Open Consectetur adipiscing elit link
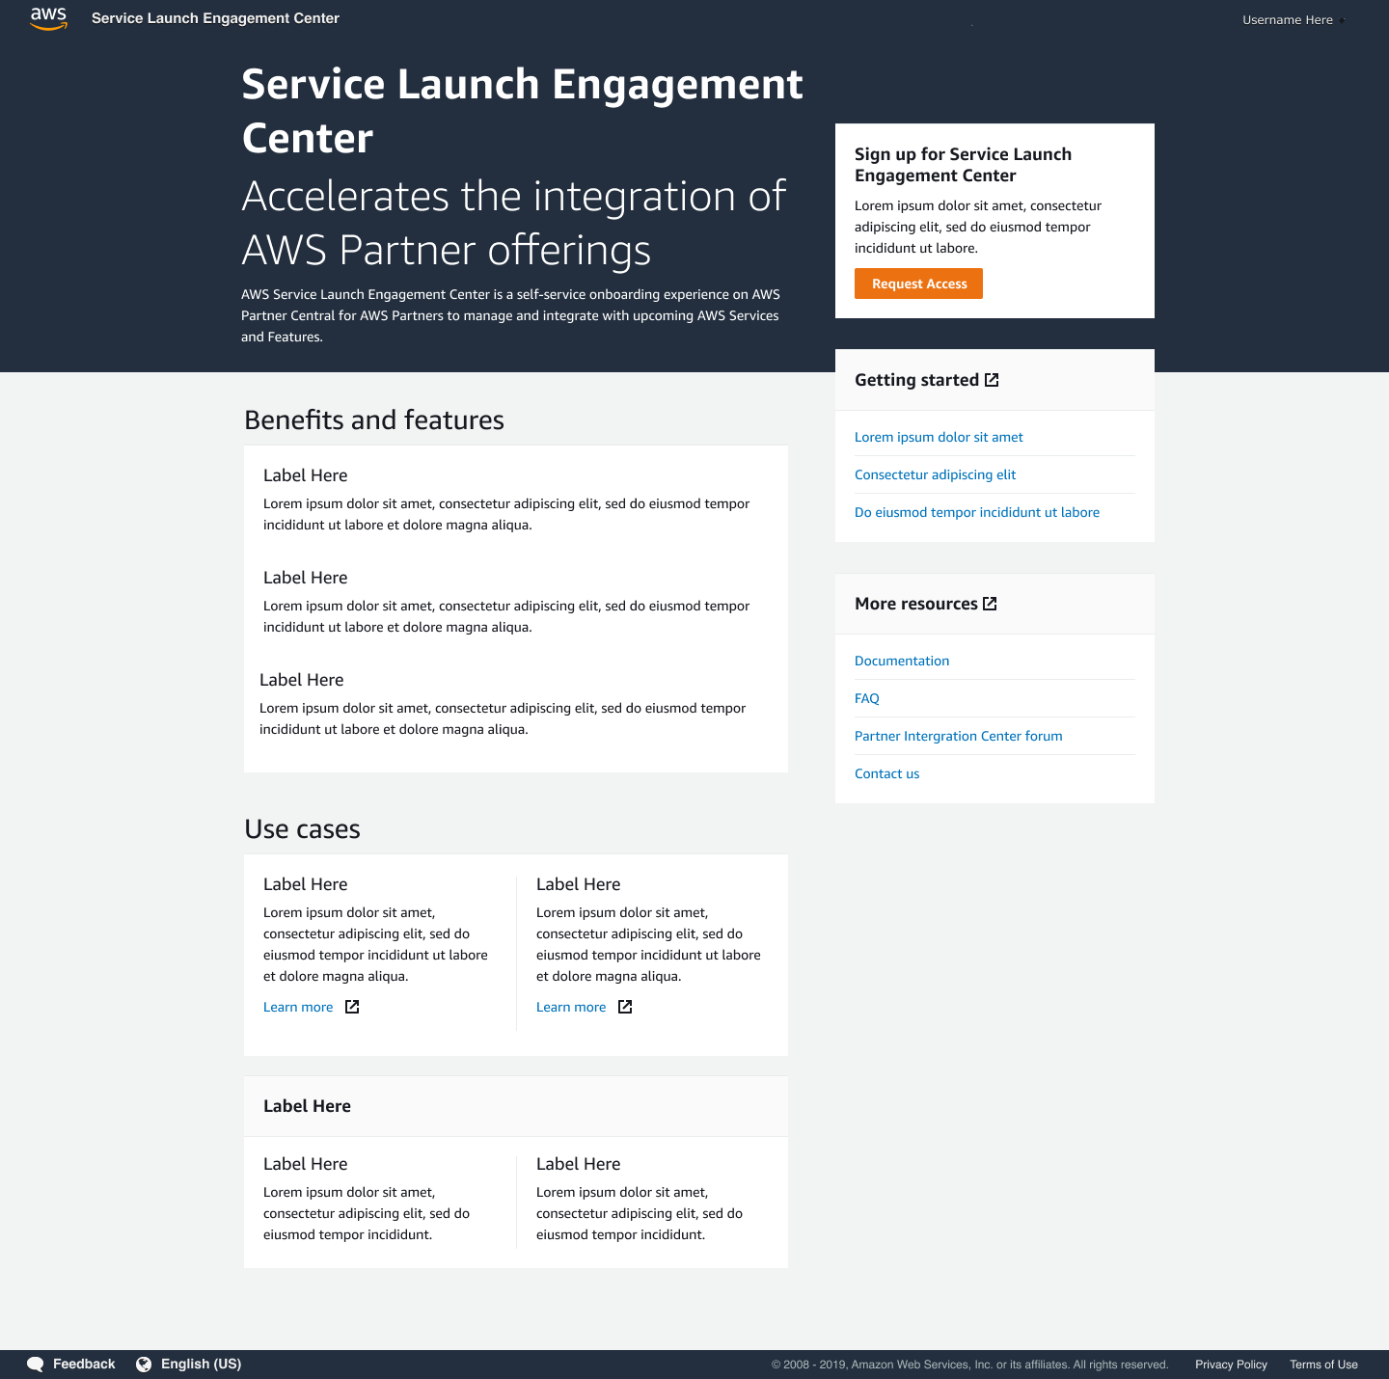This screenshot has height=1379, width=1389. click(x=935, y=474)
